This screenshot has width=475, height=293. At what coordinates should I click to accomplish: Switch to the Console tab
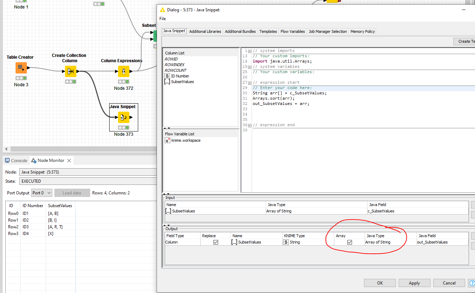(16, 160)
